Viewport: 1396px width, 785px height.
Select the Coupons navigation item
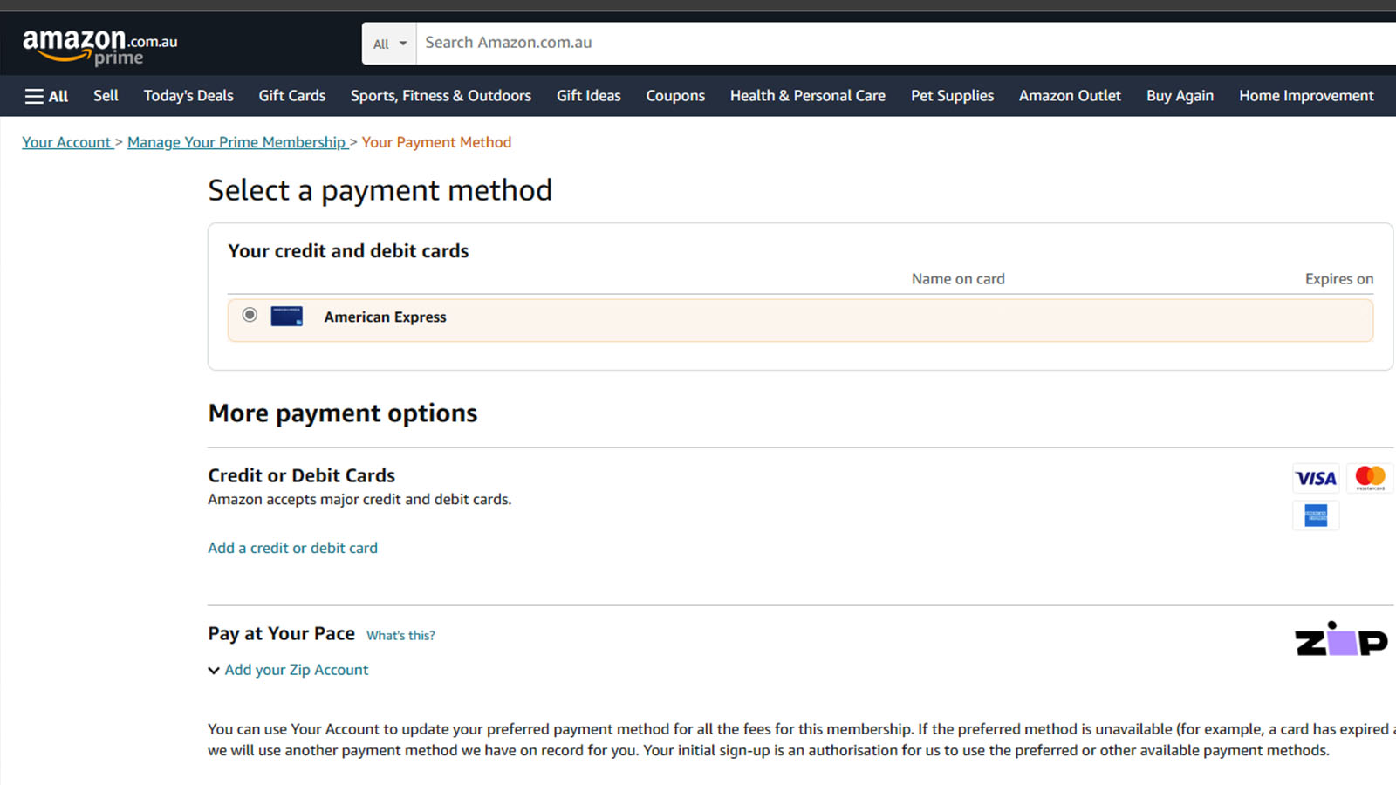coord(675,96)
